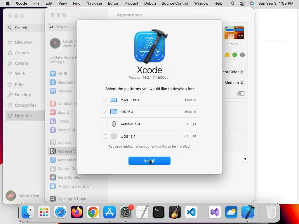Click Siri icon in menu bar
299x224 pixels.
pyautogui.click(x=252, y=3)
